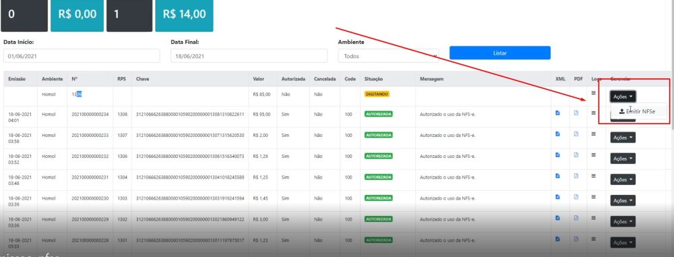
Task: Open the Ambiente 'Todos' dropdown
Action: point(389,56)
